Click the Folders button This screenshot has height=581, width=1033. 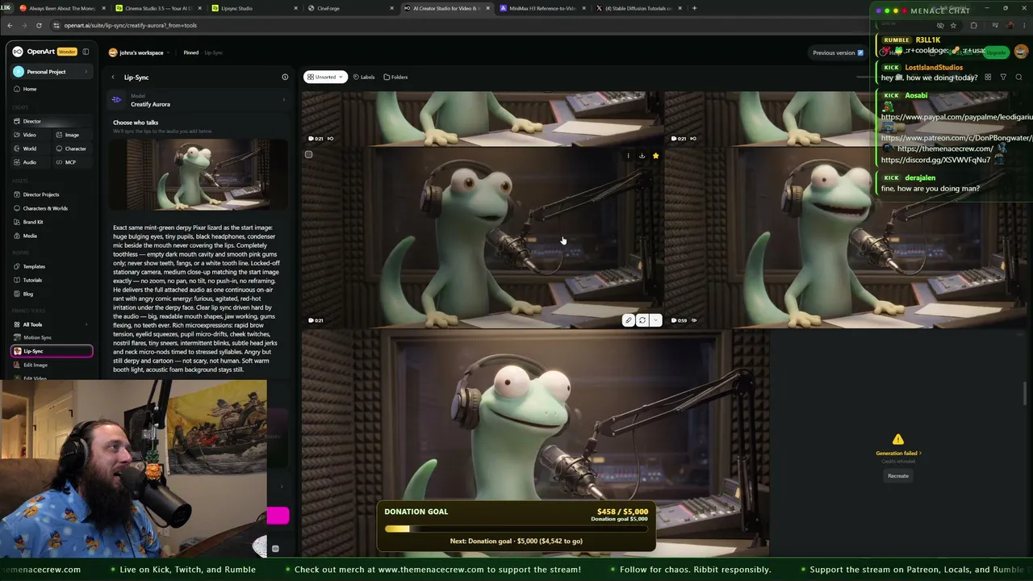(395, 77)
